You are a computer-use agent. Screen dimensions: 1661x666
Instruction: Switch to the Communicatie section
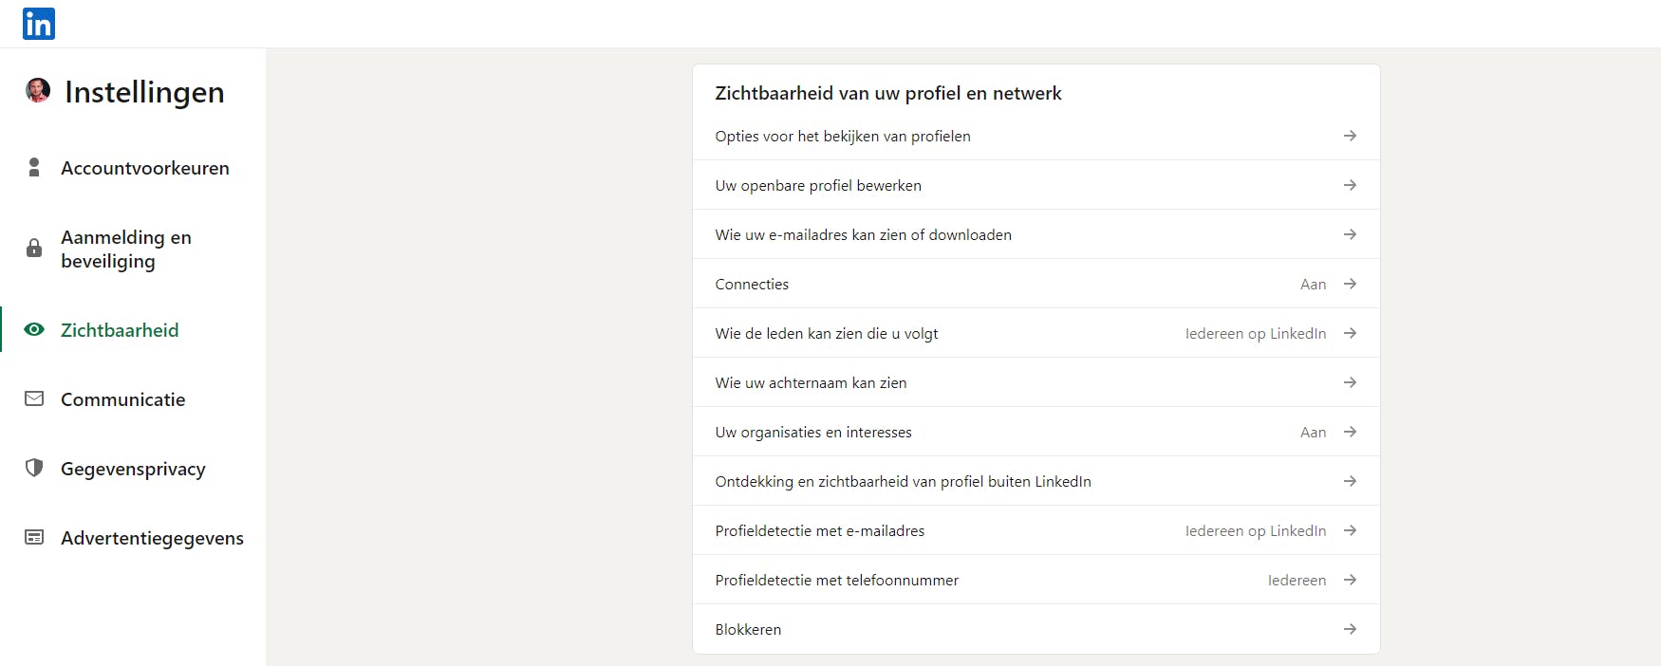[x=122, y=399]
